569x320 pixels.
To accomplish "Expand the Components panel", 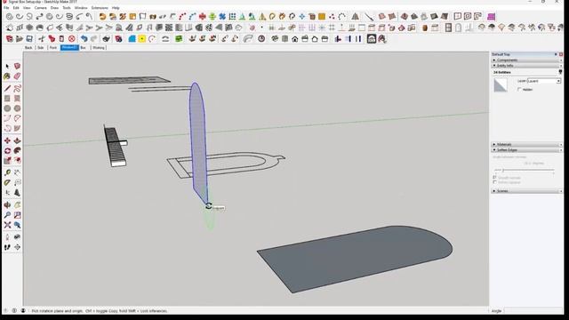I will pos(526,60).
